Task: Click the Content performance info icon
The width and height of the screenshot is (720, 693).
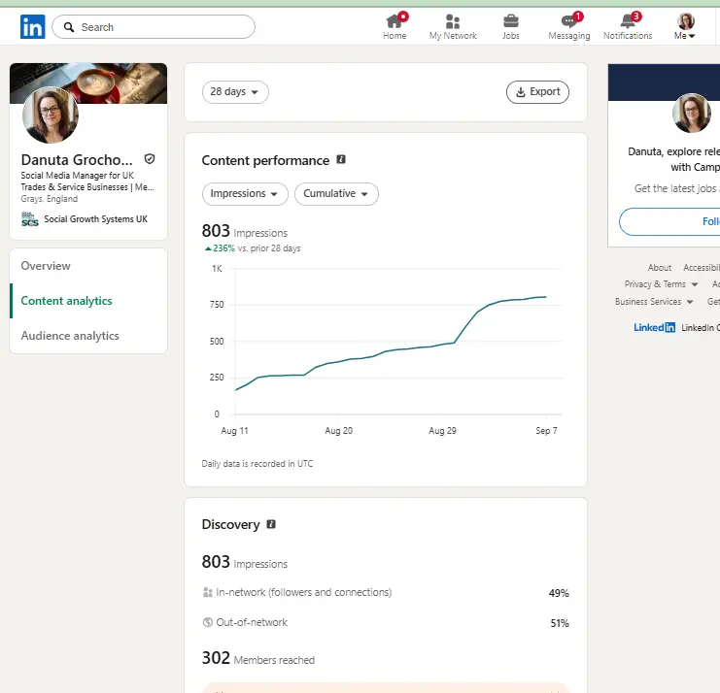Action: pyautogui.click(x=341, y=159)
